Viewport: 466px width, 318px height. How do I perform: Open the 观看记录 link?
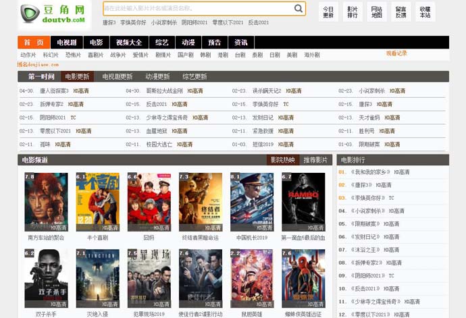396,53
